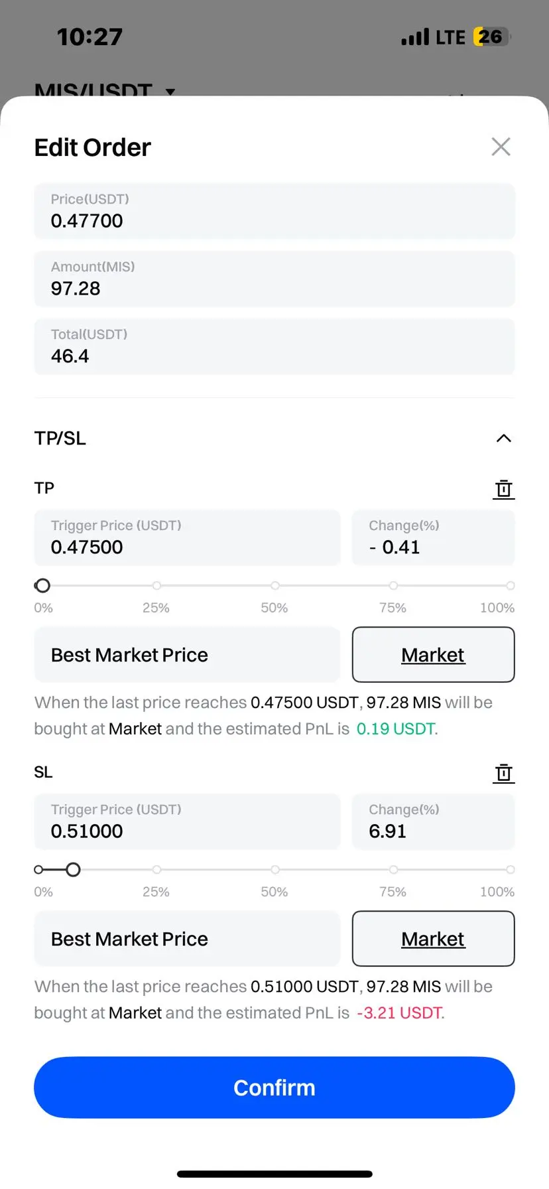Edit the SL Change(%) field
Screen dimensions: 549x1189
[433, 822]
